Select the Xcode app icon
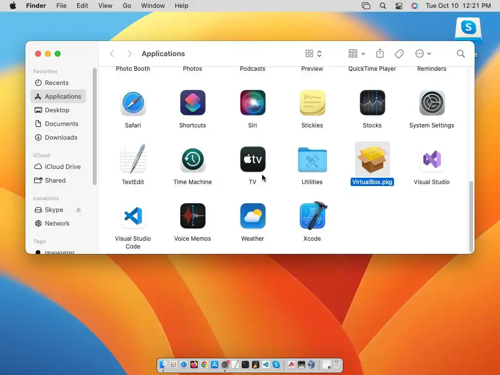The image size is (500, 375). coord(313,215)
